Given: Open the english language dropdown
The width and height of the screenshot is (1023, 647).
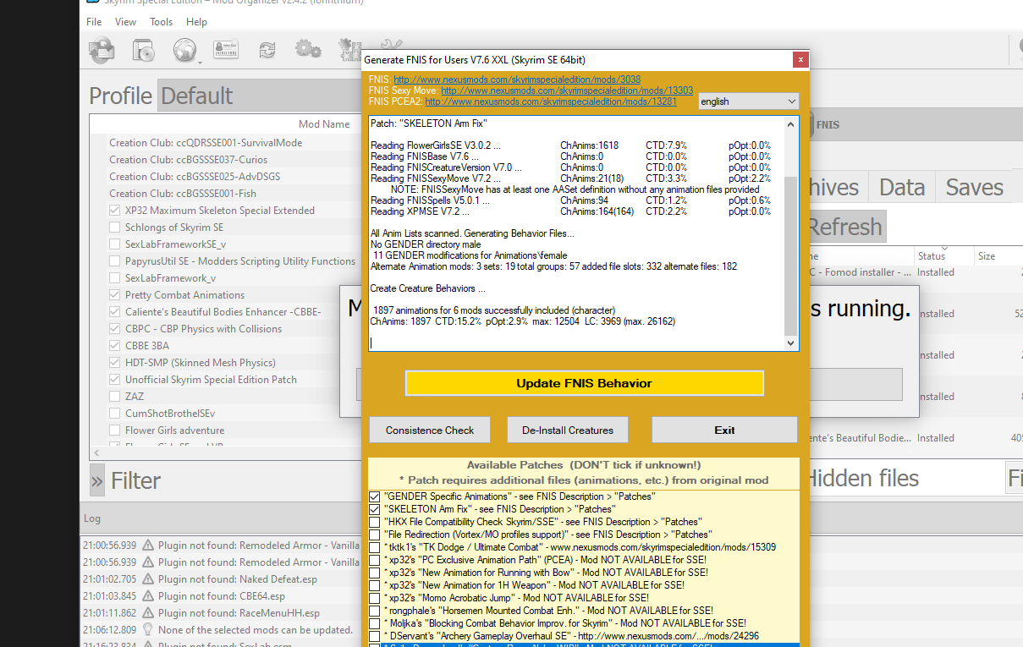Looking at the screenshot, I should pyautogui.click(x=748, y=101).
